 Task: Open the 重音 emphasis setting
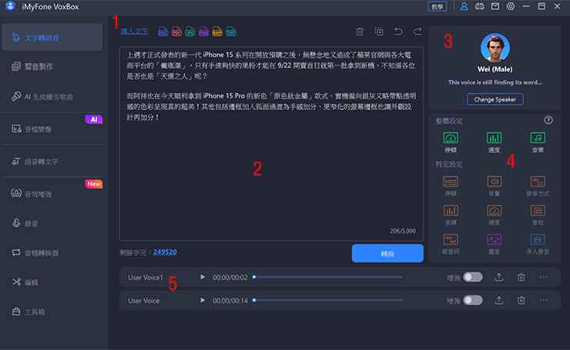494,244
